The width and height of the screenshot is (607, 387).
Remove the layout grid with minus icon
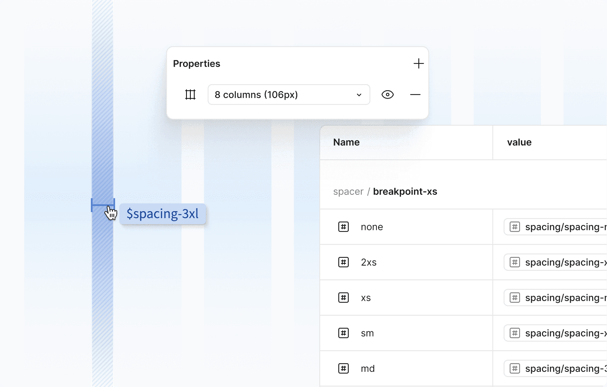click(x=415, y=95)
